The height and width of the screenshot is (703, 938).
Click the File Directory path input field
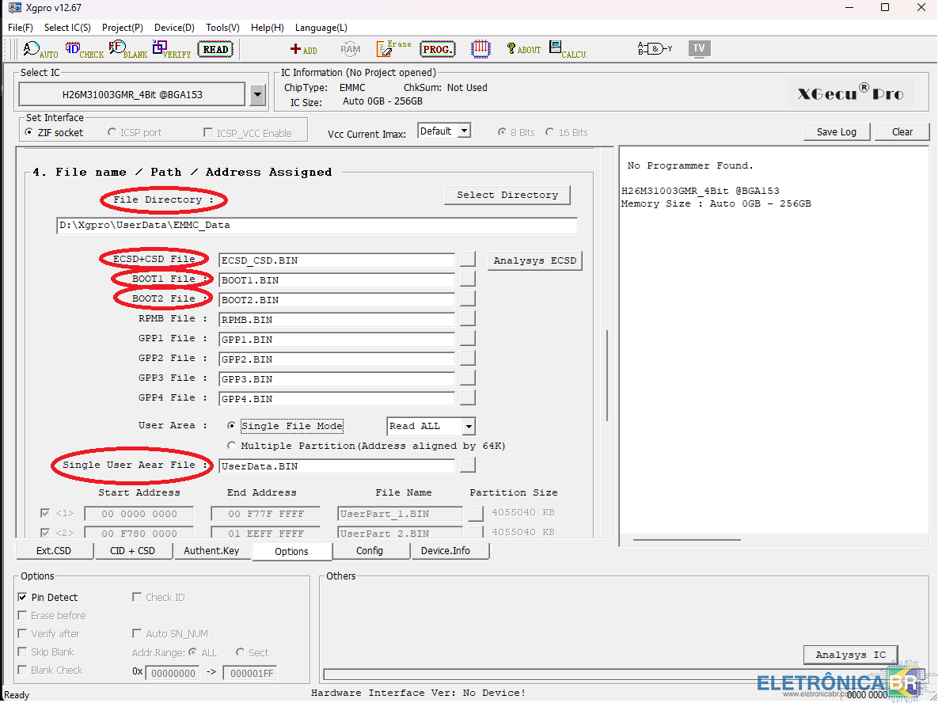(317, 226)
